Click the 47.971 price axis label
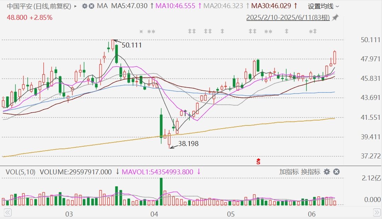The height and width of the screenshot is (219, 382). 370,59
